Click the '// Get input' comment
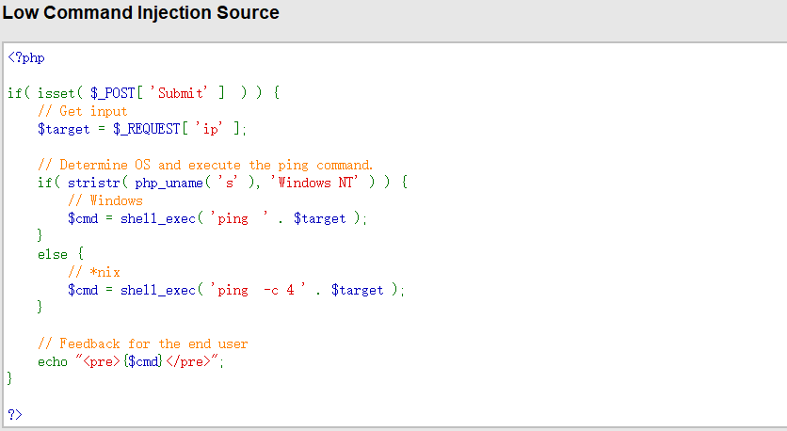 82,111
